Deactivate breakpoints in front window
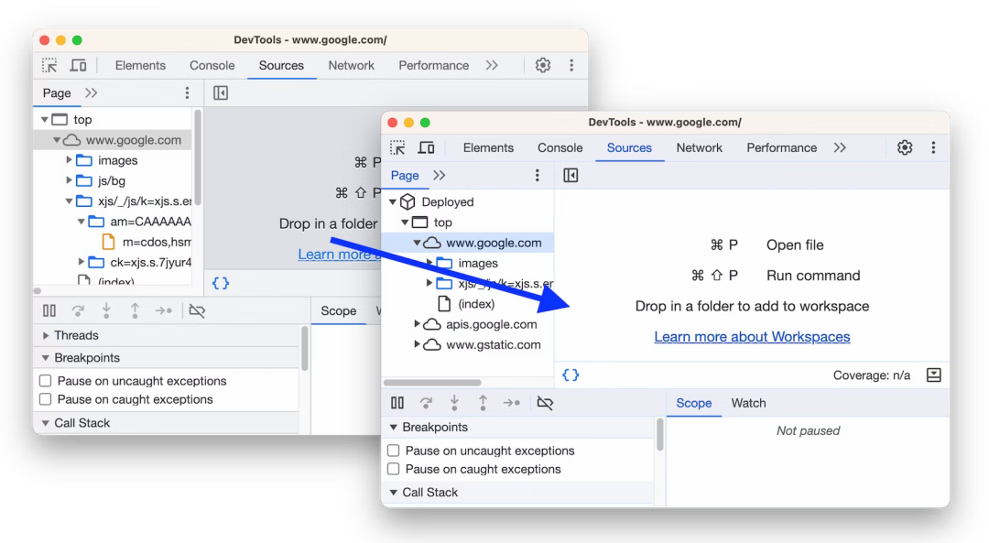989x543 pixels. [545, 403]
